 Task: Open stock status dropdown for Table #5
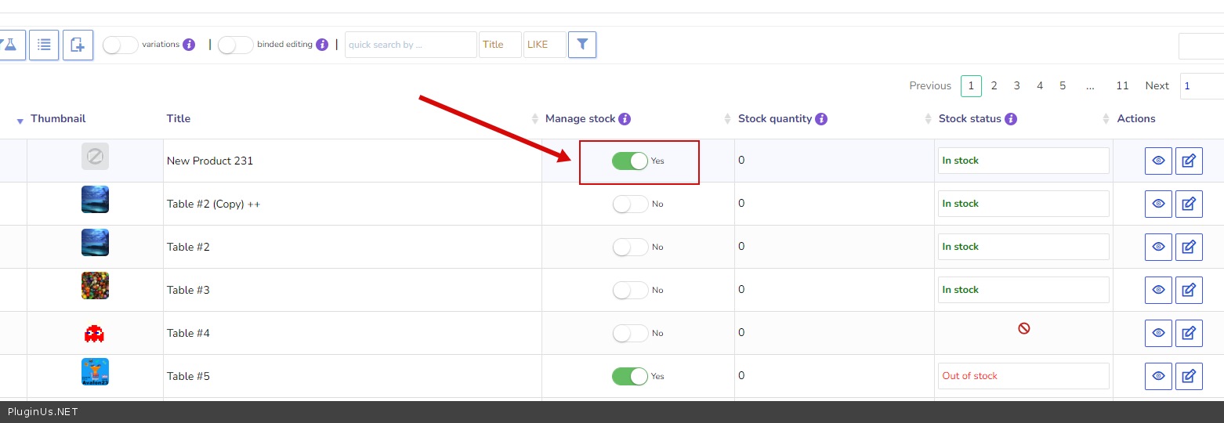[1024, 376]
